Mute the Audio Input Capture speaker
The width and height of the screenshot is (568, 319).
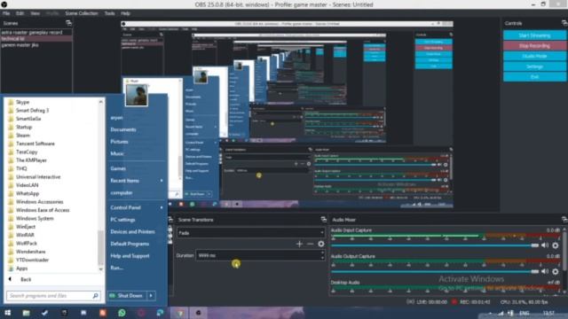(545, 245)
